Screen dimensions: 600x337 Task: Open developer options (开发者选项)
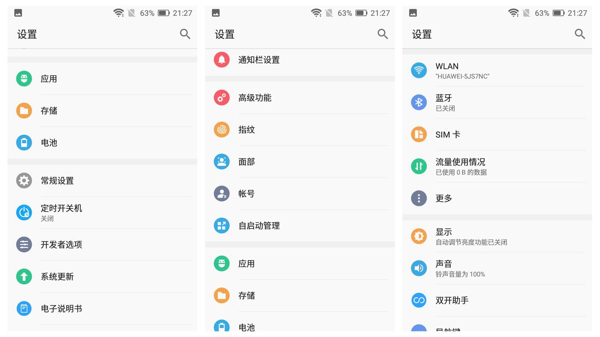pyautogui.click(x=24, y=244)
